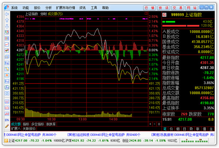Screen dimensions: 219x148
Task: Open the 功能 menu
Action: coord(26,8)
